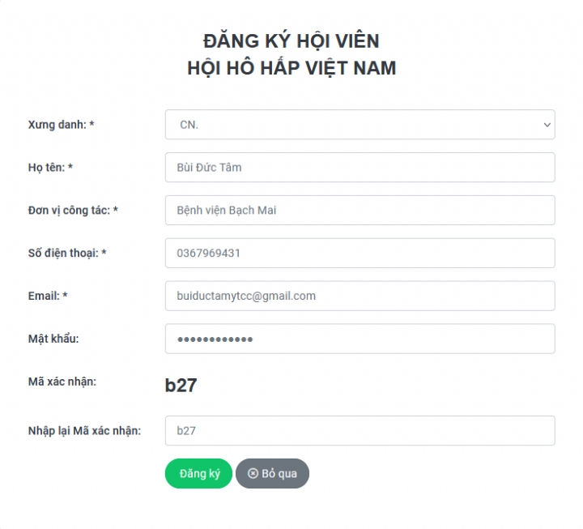Viewport: 583px width, 529px height.
Task: Click the Email label text
Action: click(x=47, y=296)
